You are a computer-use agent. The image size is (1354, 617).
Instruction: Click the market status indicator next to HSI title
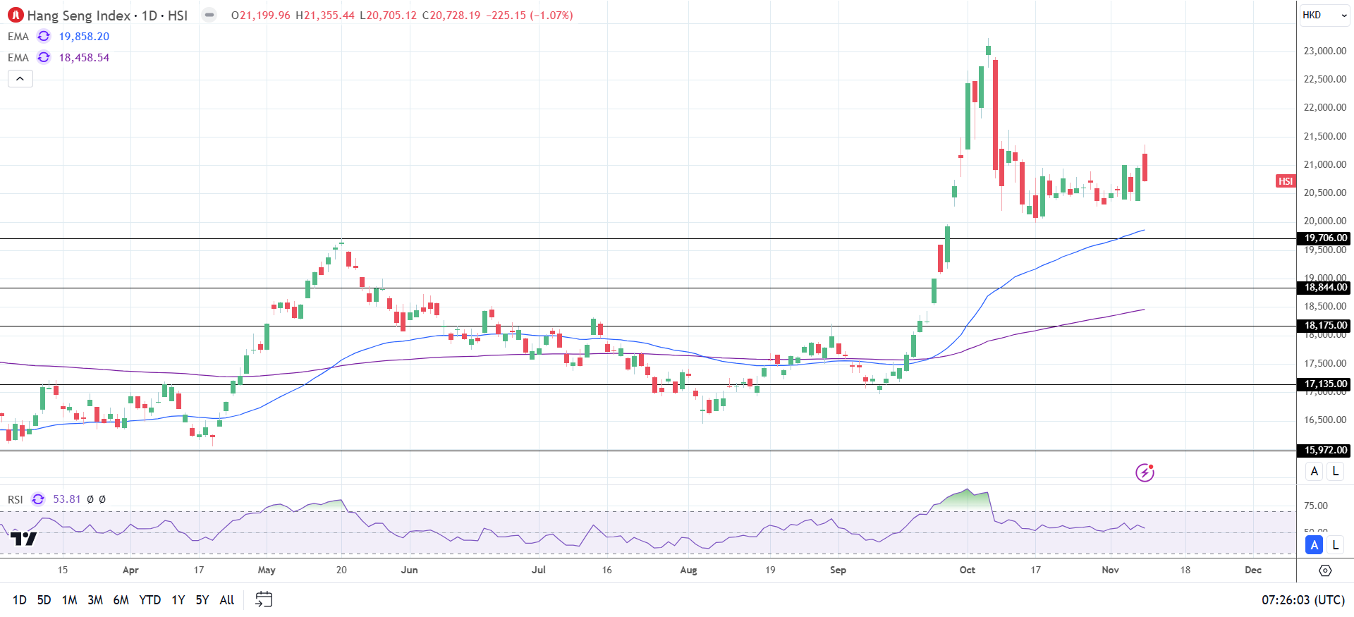pyautogui.click(x=209, y=15)
